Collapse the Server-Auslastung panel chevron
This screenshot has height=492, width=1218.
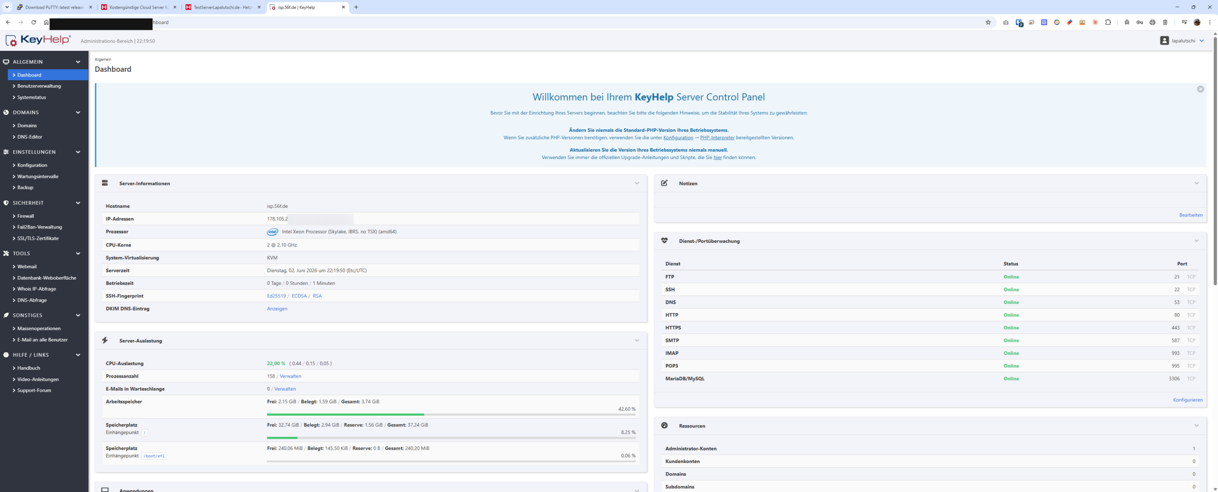click(637, 341)
